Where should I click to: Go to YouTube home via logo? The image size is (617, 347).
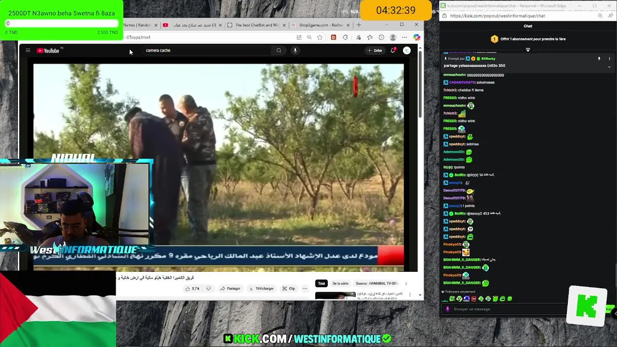[48, 51]
